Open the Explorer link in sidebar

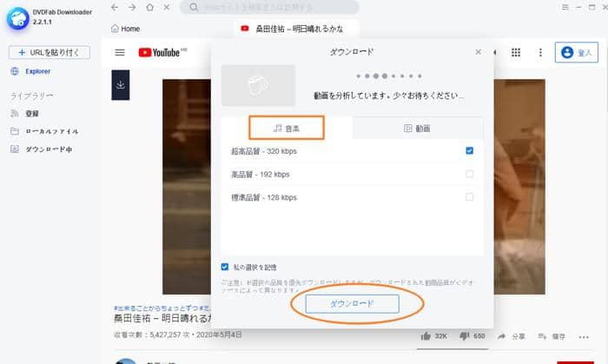pos(38,71)
